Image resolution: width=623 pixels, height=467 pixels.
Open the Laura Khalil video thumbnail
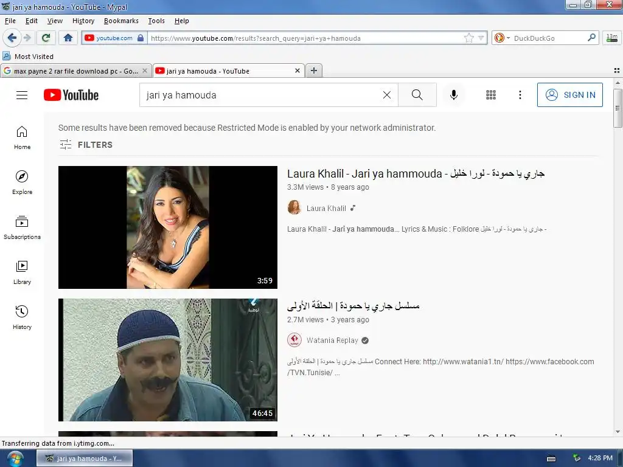pos(168,227)
